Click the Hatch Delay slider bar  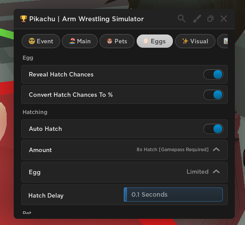[x=173, y=194]
